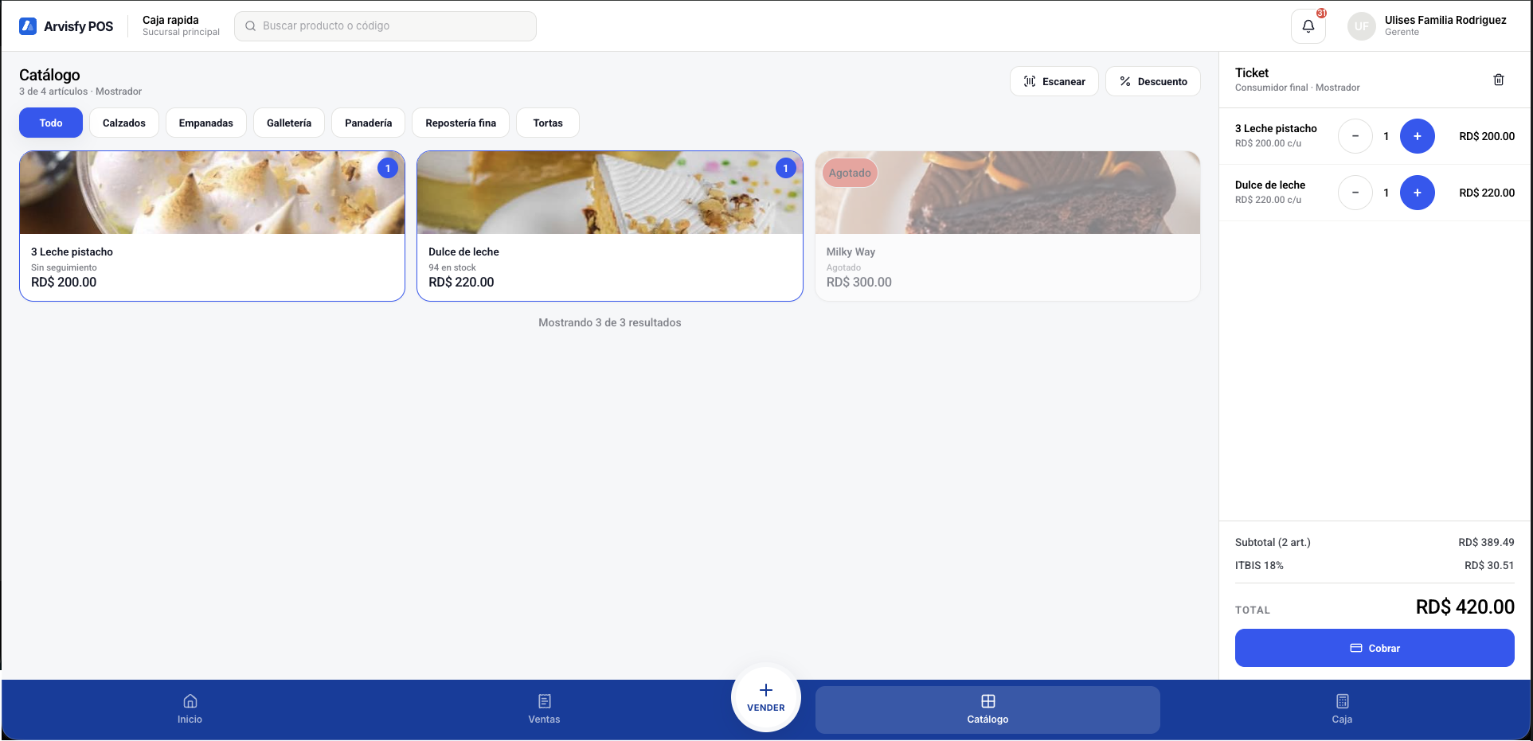Filter catalog by Tortas
Image resolution: width=1533 pixels, height=741 pixels.
[x=548, y=123]
